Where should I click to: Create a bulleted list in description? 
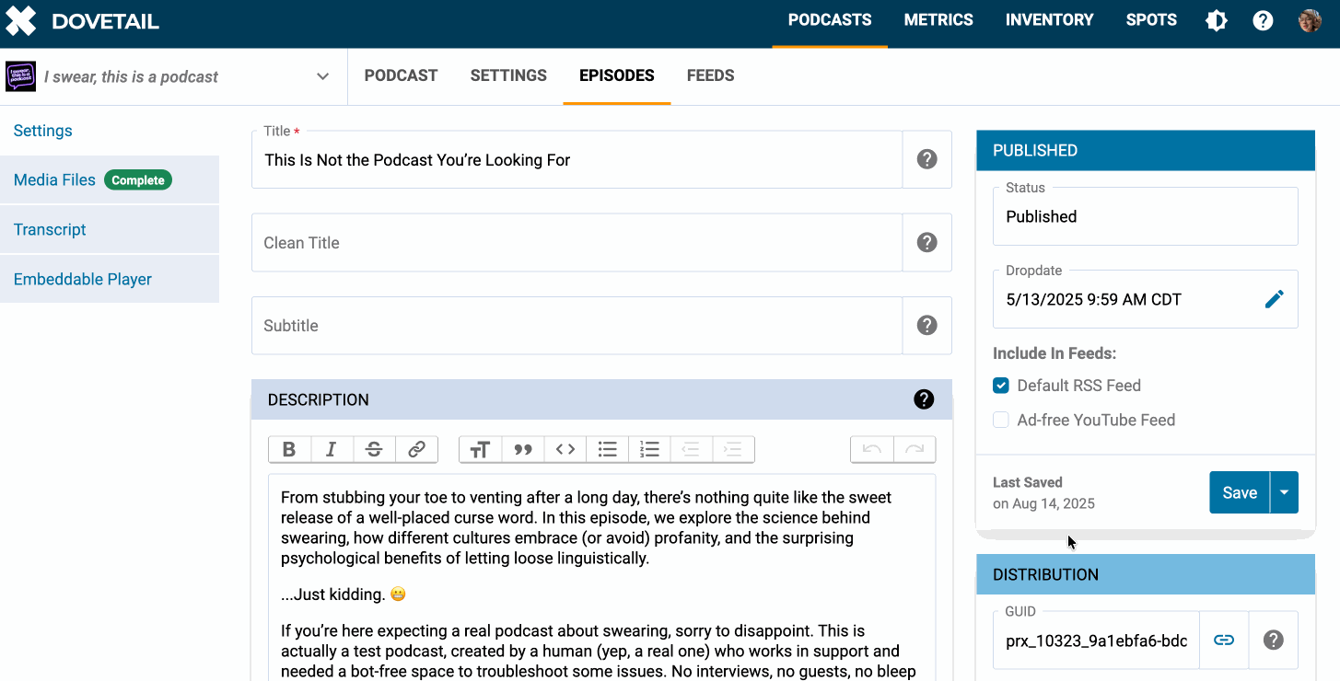point(608,449)
